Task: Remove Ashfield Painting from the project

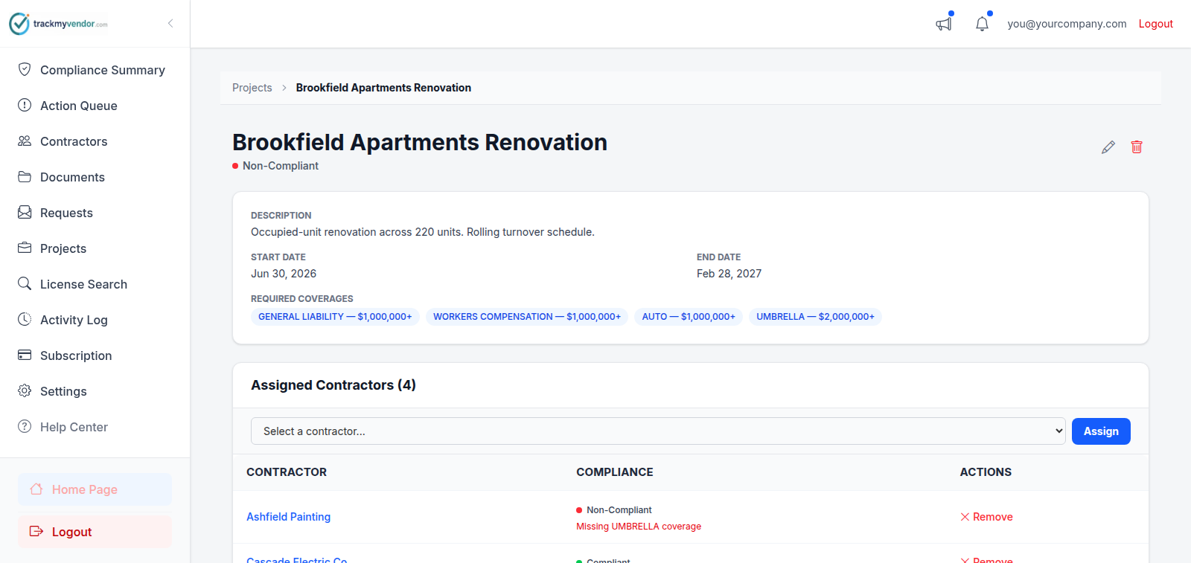Action: 986,517
